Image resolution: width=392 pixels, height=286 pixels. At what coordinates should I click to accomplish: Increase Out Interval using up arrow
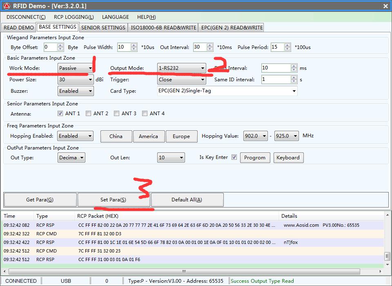click(x=210, y=45)
